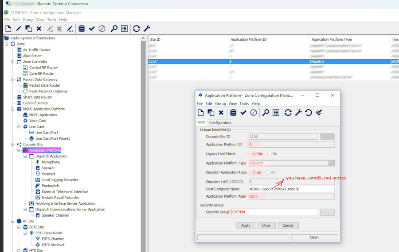Click wrench icon in Application Platform dialog toolbar
The height and width of the screenshot is (252, 399).
click(x=298, y=113)
